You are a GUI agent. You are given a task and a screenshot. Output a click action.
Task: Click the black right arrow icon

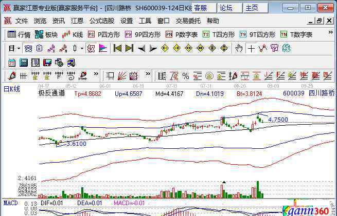coord(153,49)
